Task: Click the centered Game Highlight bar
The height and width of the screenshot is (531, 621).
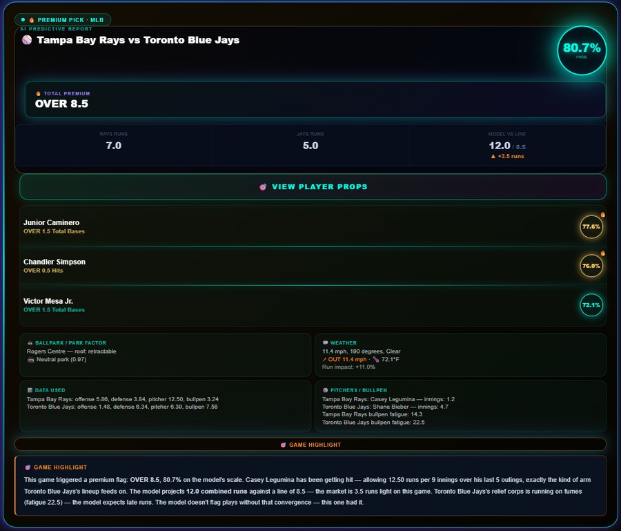Action: point(310,445)
